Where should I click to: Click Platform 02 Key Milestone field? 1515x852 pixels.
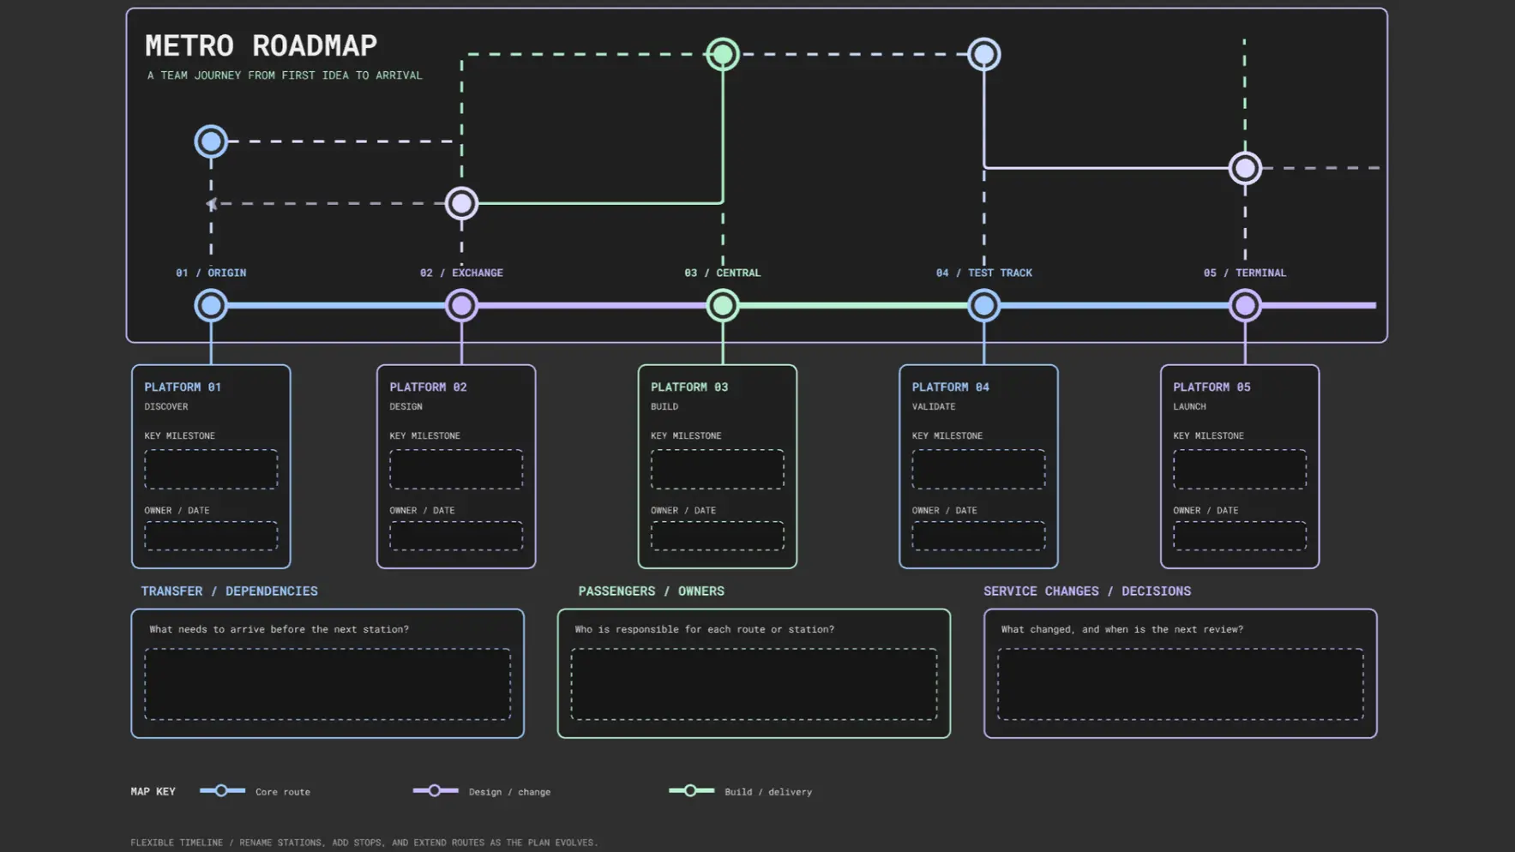[456, 469]
